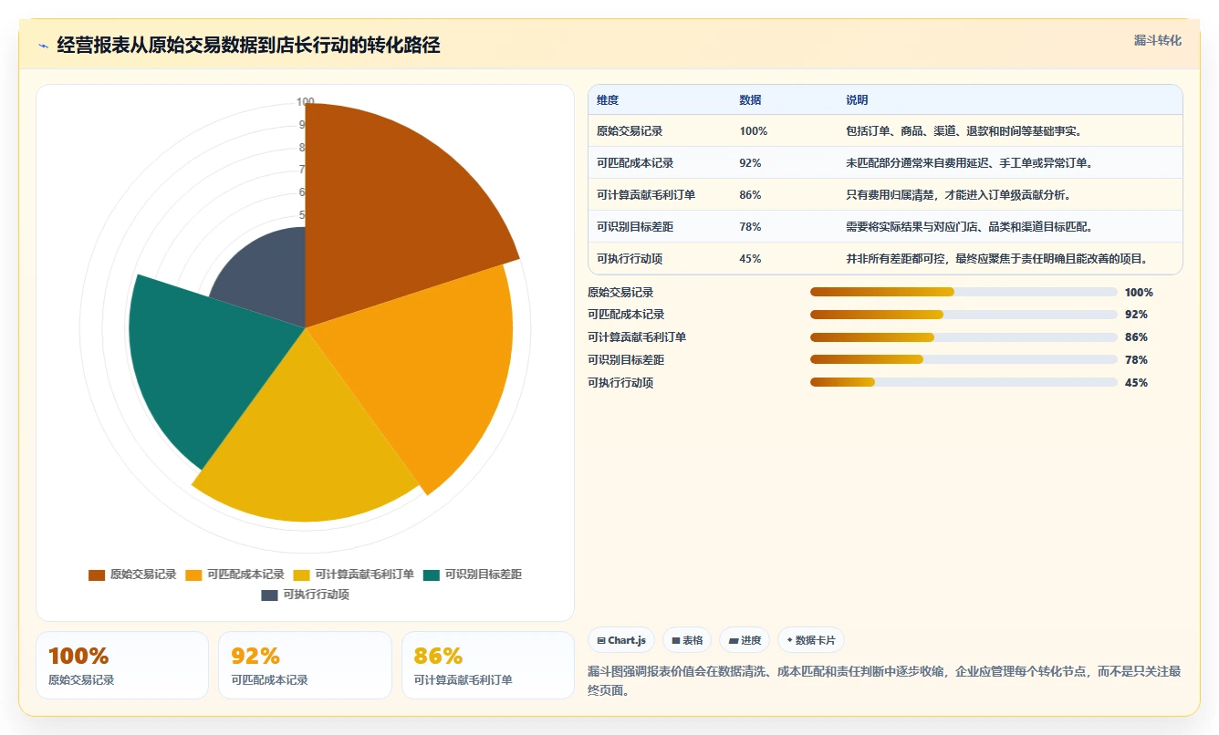Select the 可计算贡献毛利订单 cell in the table

646,195
